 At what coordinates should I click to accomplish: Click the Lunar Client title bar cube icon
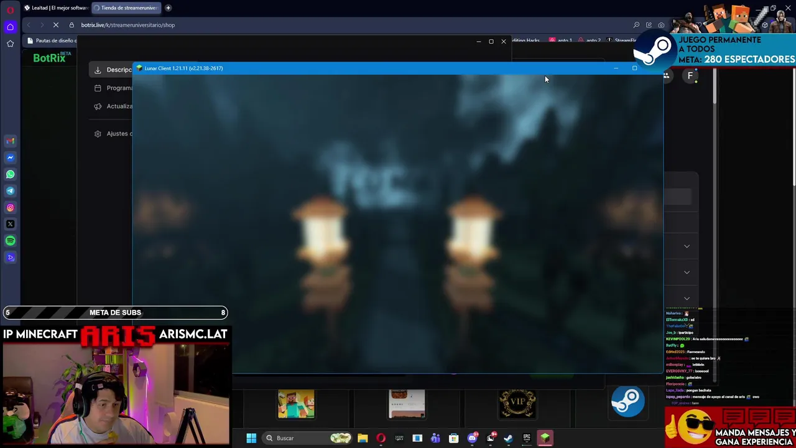[x=139, y=68]
